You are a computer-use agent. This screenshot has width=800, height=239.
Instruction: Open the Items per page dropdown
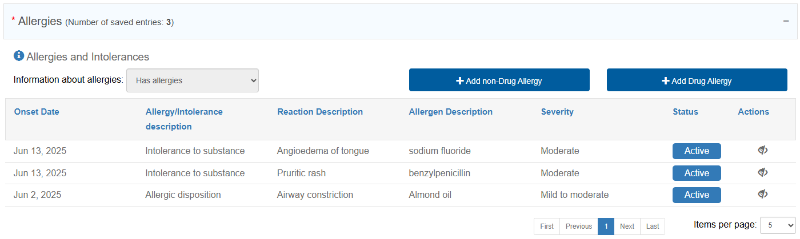(x=777, y=225)
